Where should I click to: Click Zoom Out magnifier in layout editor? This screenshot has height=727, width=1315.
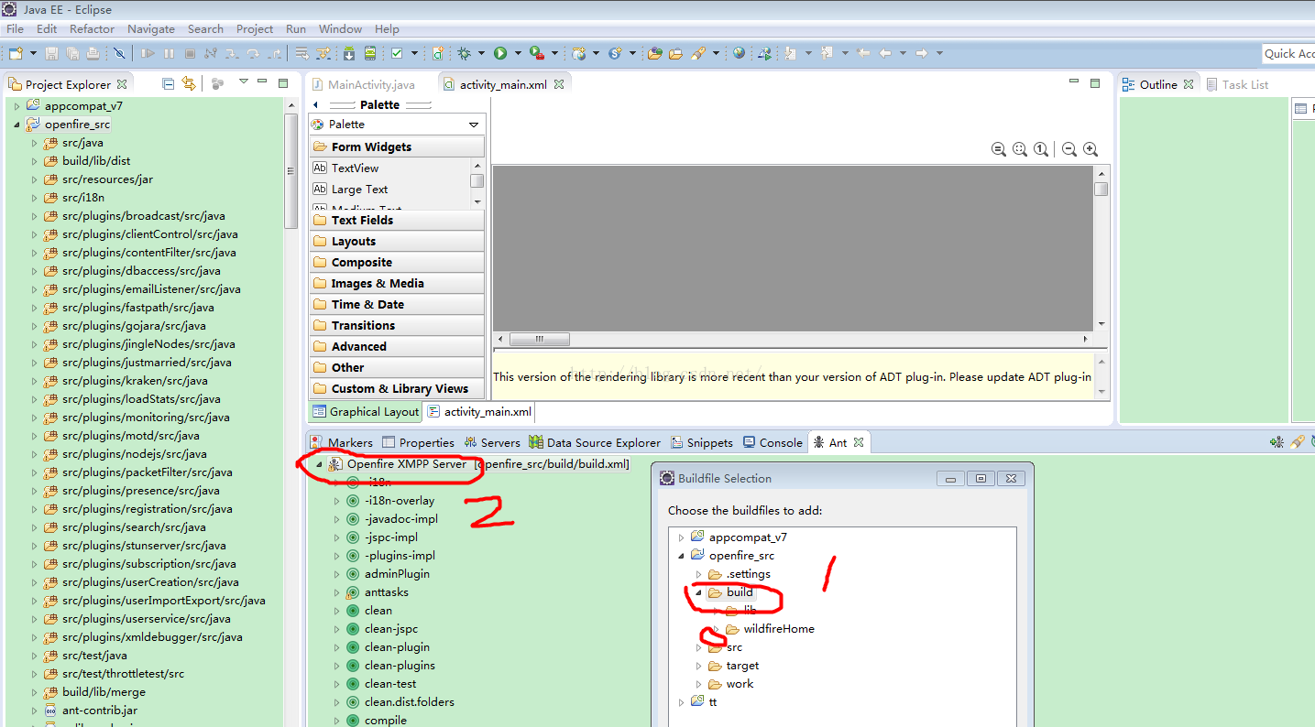tap(1068, 149)
